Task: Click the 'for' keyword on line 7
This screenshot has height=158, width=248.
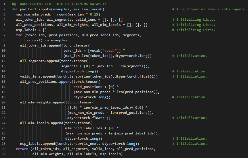Action: tap(19, 35)
